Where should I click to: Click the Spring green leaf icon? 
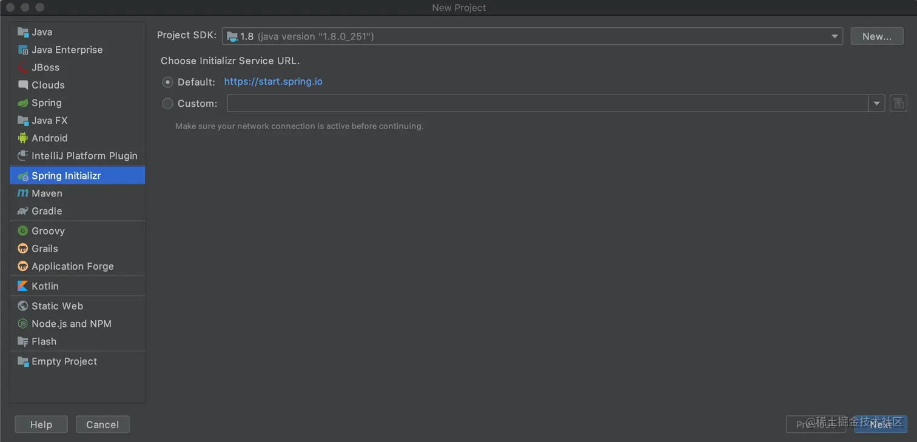point(23,102)
